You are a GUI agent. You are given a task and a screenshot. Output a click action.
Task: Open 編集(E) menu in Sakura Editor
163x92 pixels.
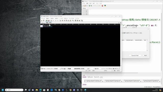click(48, 18)
